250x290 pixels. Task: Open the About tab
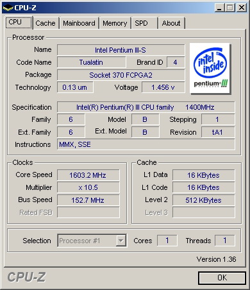[171, 23]
